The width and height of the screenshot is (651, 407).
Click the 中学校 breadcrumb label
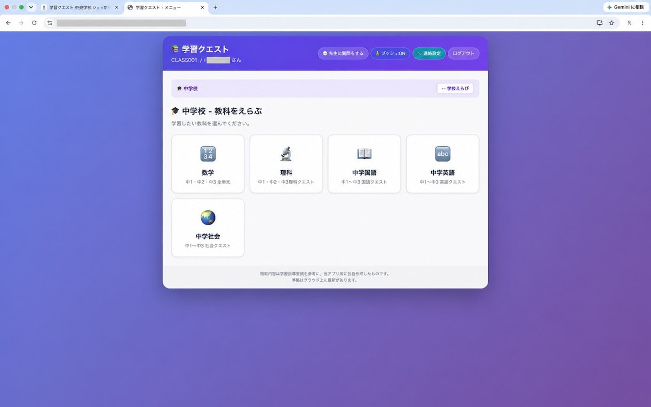pos(190,89)
